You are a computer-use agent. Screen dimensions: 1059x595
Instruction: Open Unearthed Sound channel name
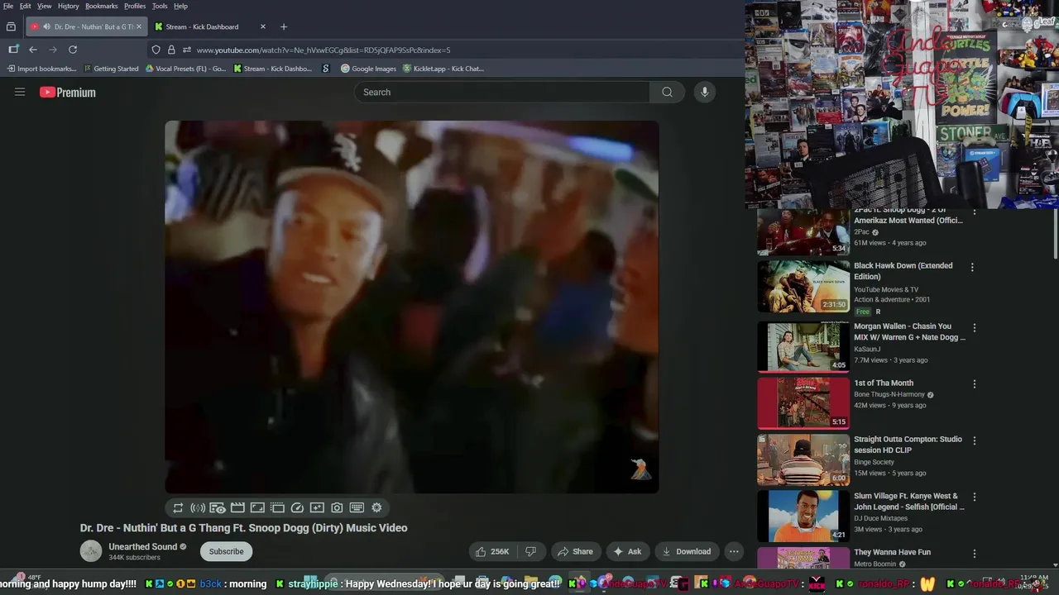(142, 546)
